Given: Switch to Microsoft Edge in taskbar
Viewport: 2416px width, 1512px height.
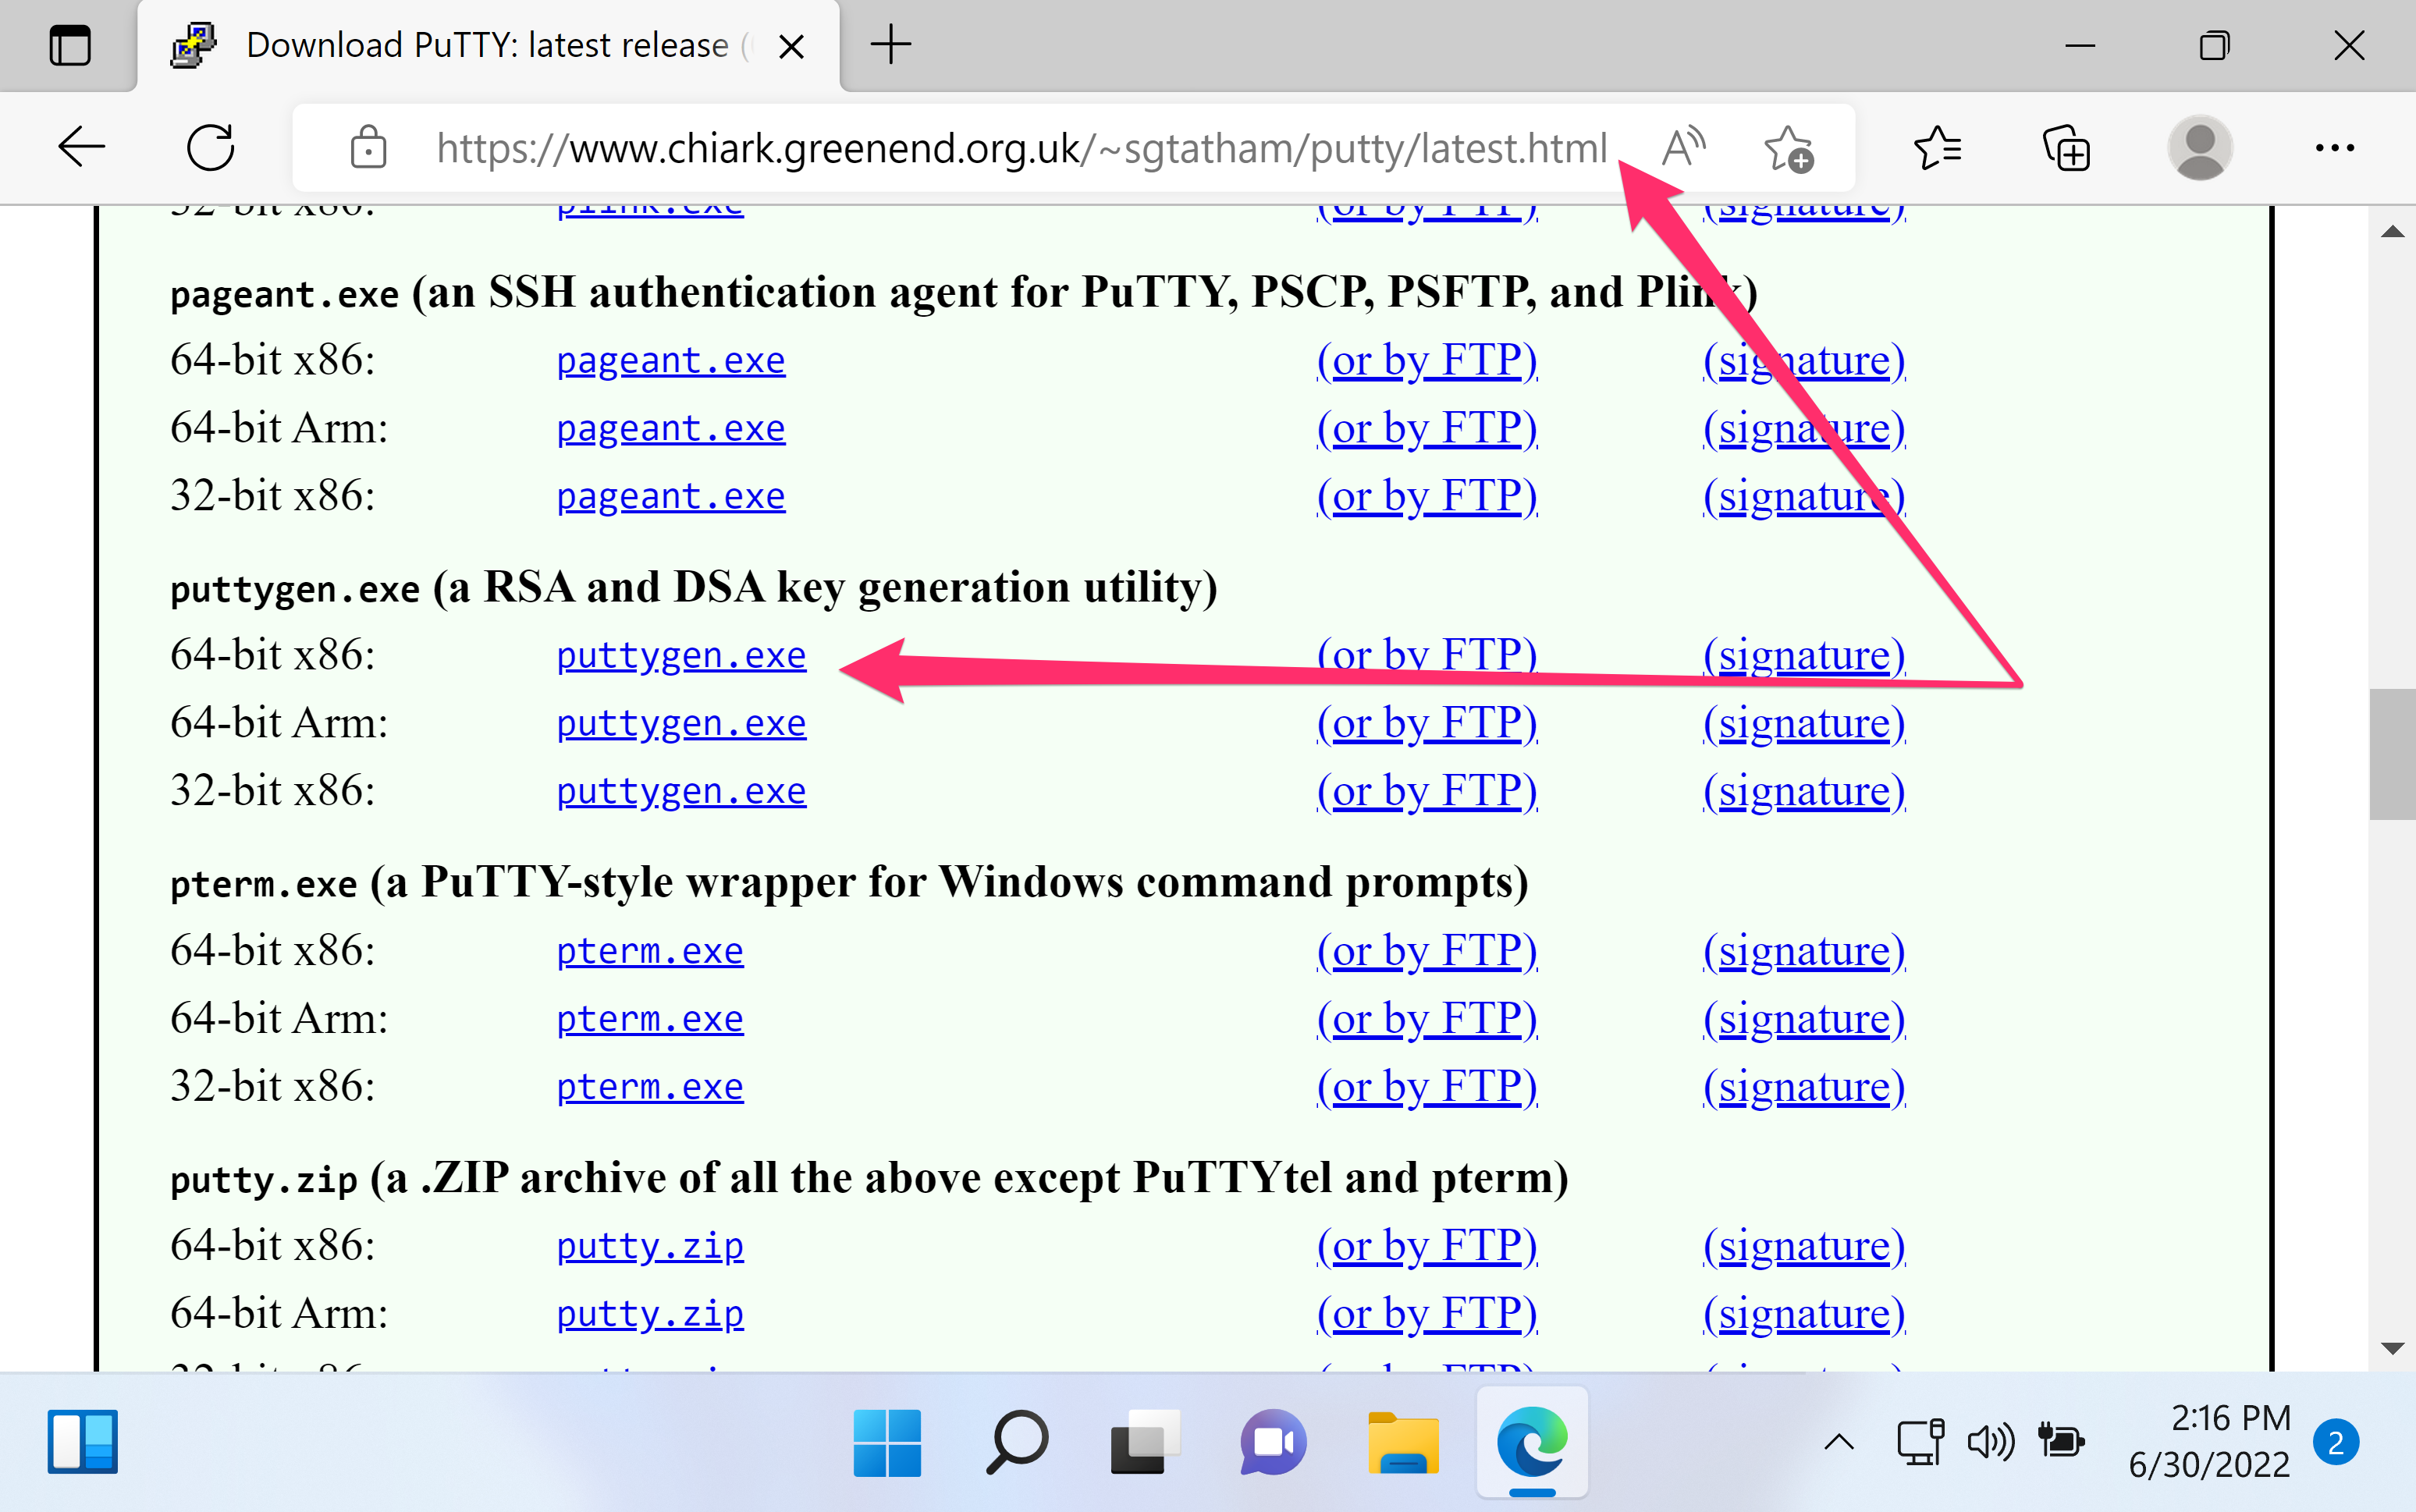Looking at the screenshot, I should pos(1532,1442).
